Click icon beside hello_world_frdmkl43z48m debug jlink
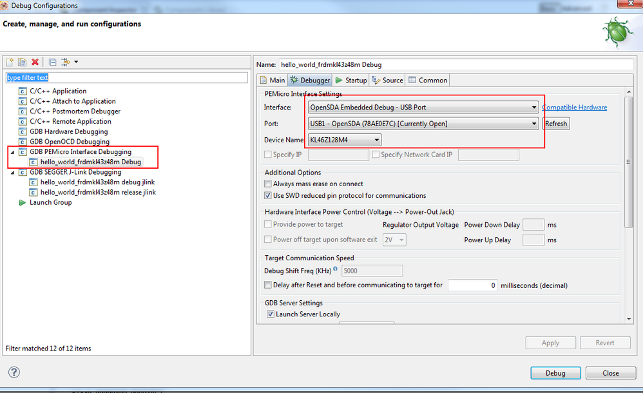This screenshot has width=643, height=393. [34, 182]
